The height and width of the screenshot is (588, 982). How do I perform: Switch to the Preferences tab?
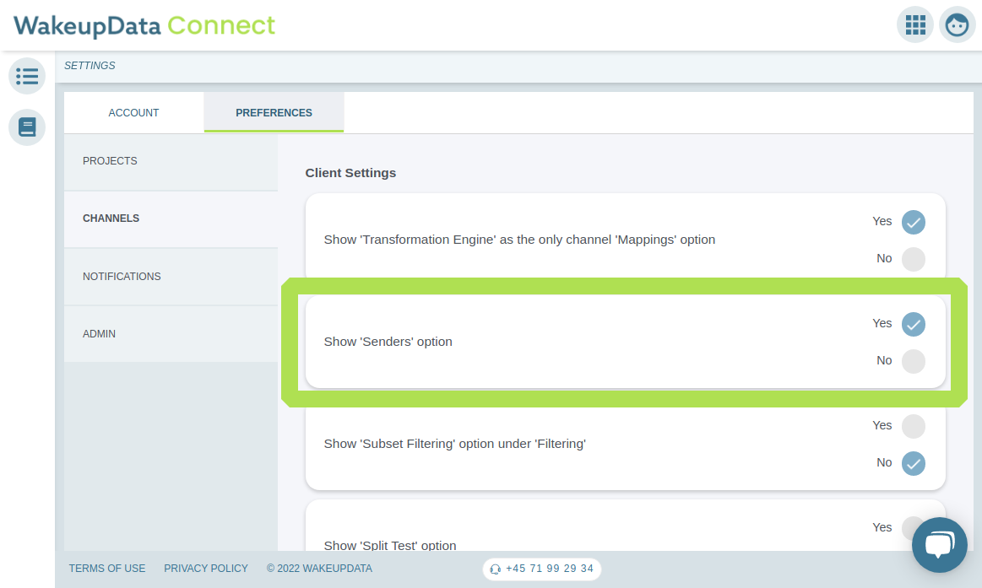tap(274, 112)
